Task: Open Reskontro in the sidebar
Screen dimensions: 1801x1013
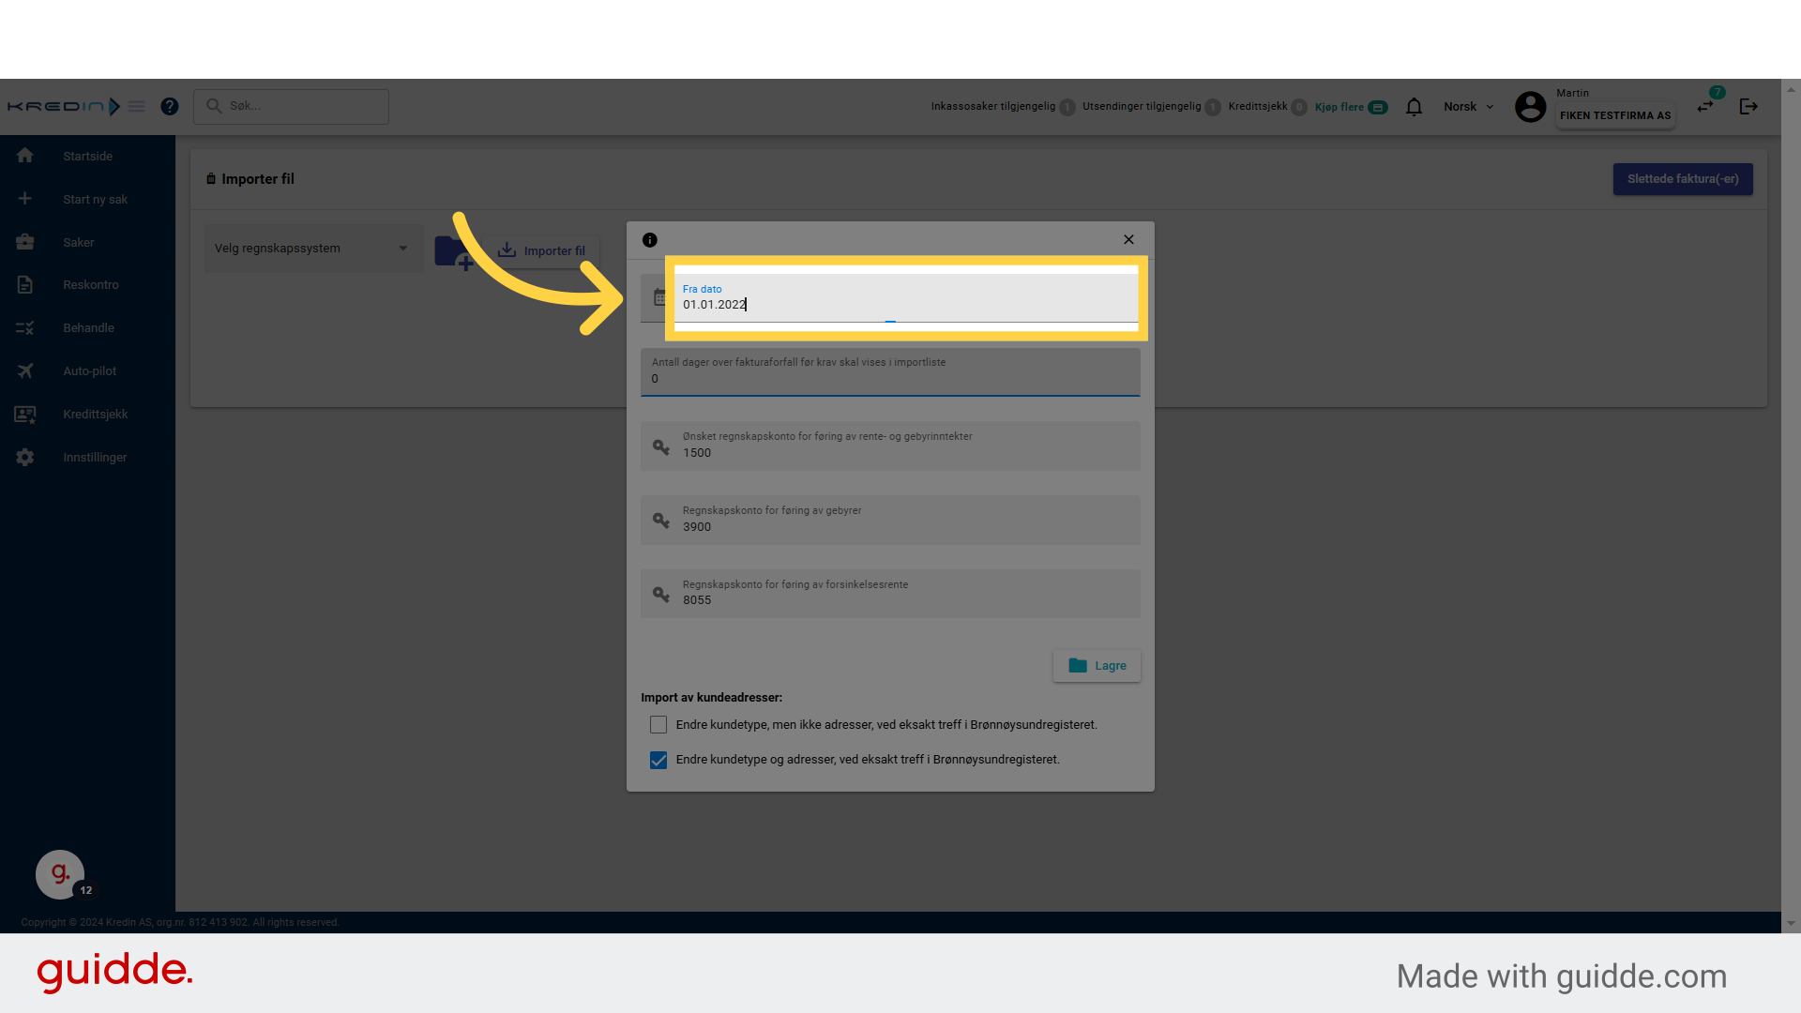Action: point(90,285)
